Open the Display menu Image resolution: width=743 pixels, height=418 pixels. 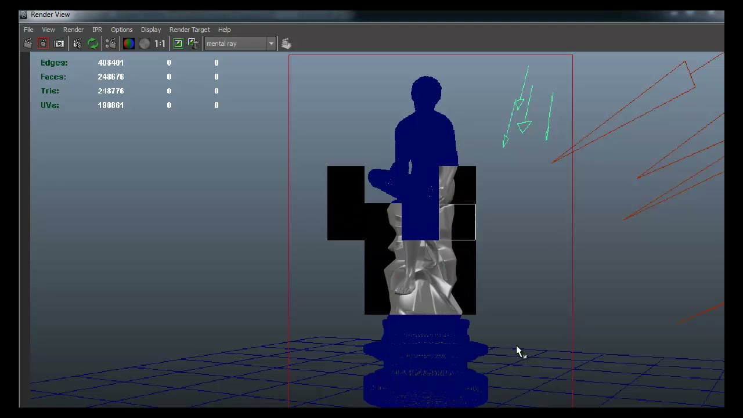(151, 30)
